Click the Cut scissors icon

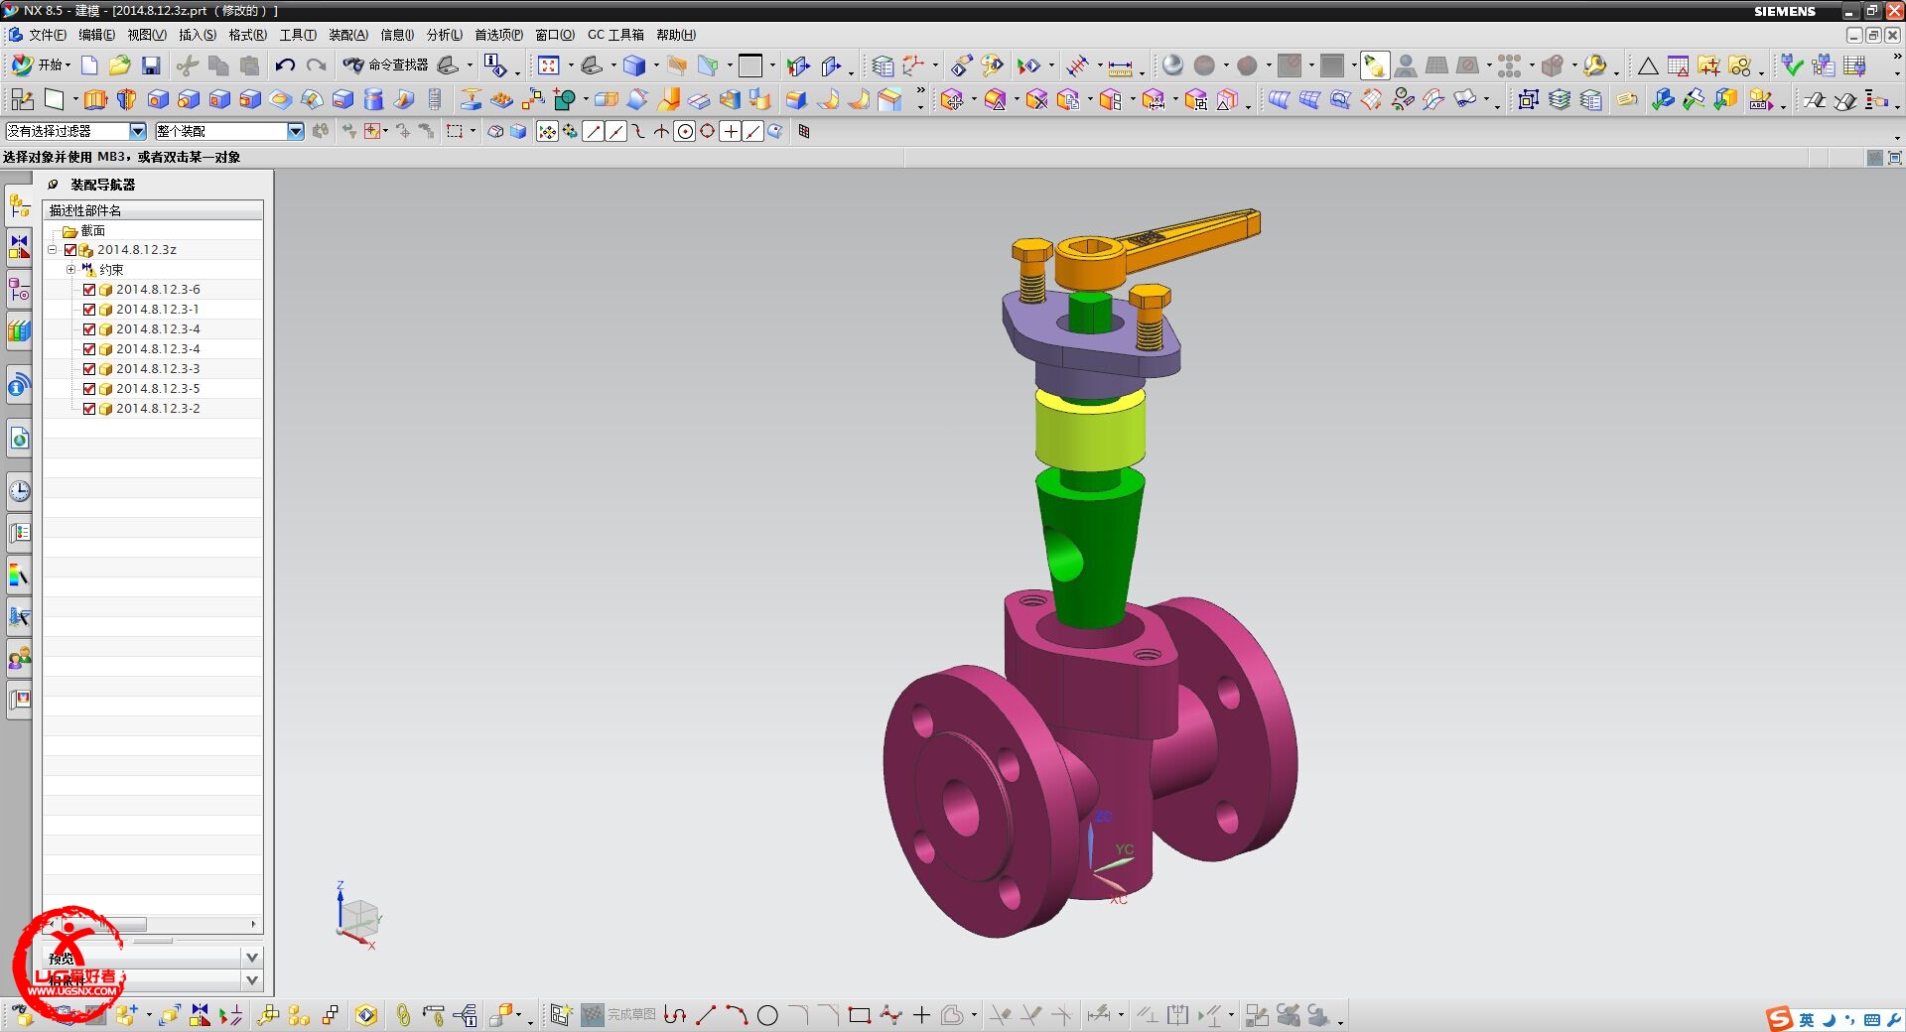tap(187, 65)
